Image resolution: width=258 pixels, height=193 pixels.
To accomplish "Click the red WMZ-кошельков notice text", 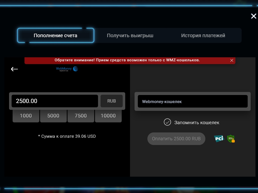I will pyautogui.click(x=127, y=60).
